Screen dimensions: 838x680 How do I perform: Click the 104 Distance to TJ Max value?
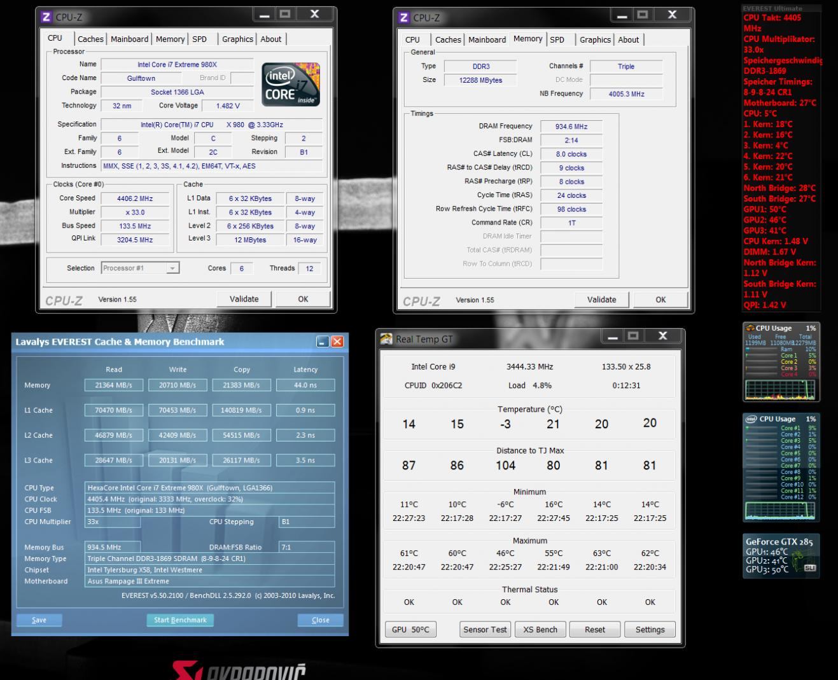click(505, 466)
